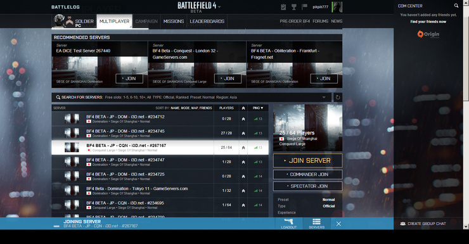469x244 pixels.
Task: Search friends with Com Center magnifier icon
Action: pos(456,6)
